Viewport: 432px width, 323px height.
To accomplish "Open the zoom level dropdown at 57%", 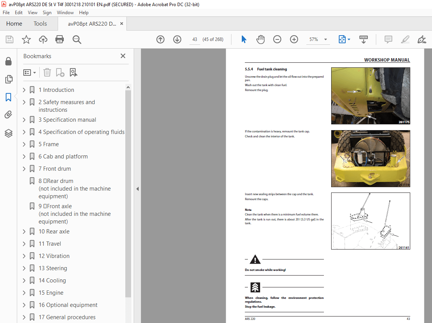I will [326, 39].
